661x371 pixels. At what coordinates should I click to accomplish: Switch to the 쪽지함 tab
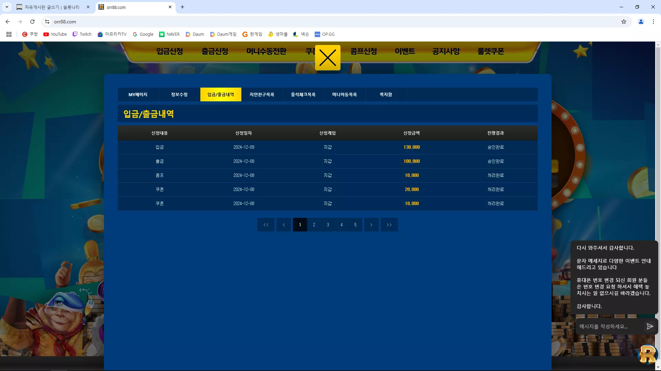(x=386, y=94)
